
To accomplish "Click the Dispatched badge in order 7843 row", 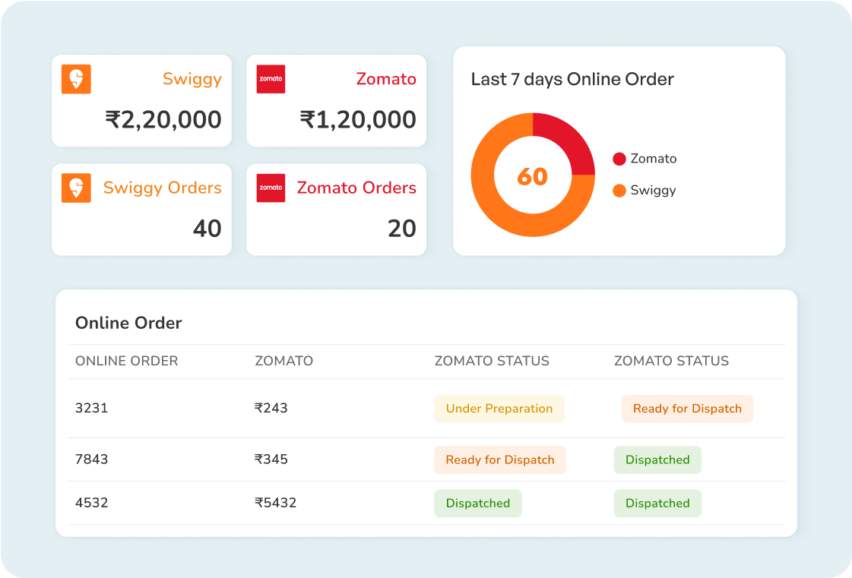I will [657, 460].
